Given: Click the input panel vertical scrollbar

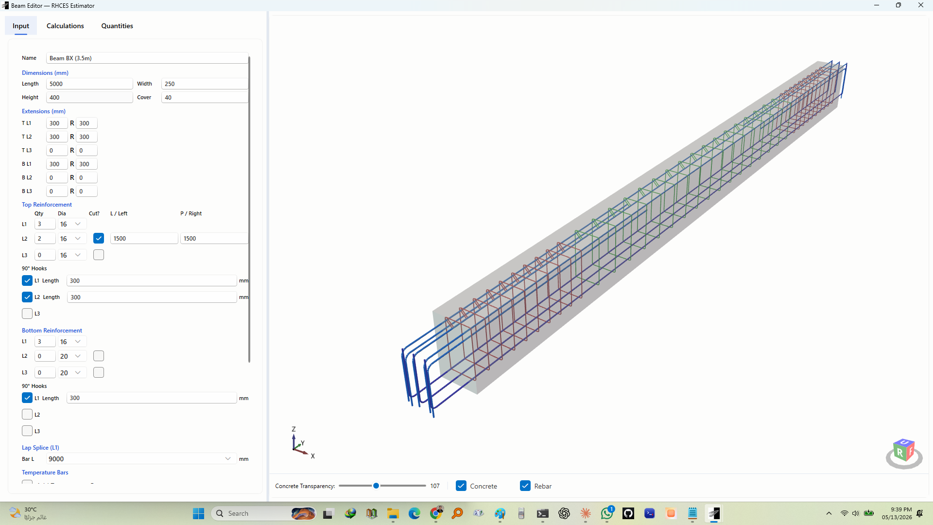Looking at the screenshot, I should tap(249, 209).
